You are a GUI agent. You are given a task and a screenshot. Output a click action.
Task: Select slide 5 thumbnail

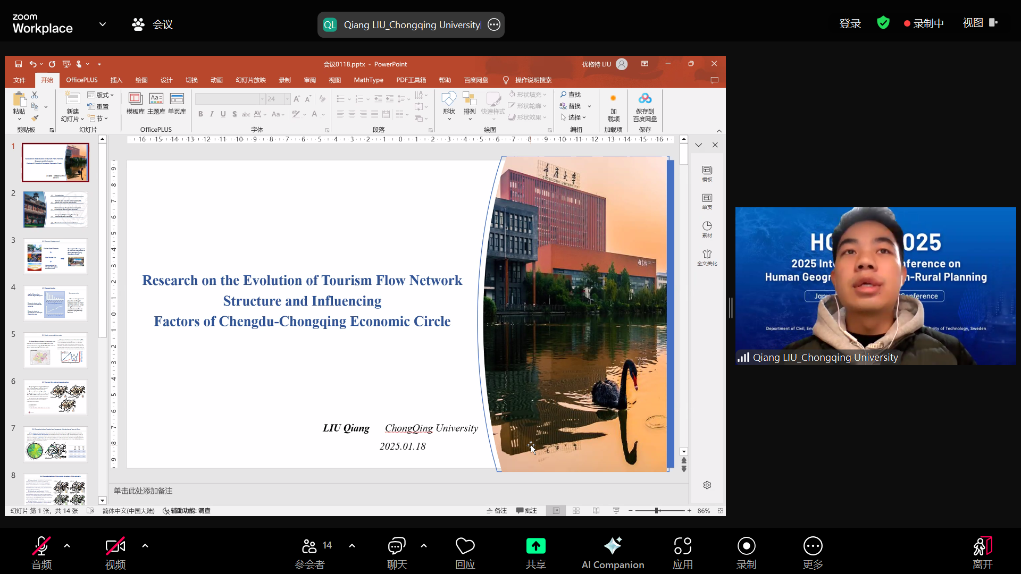pyautogui.click(x=55, y=350)
